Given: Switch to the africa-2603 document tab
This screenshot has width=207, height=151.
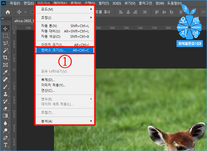Looking at the screenshot, I should (24, 21).
